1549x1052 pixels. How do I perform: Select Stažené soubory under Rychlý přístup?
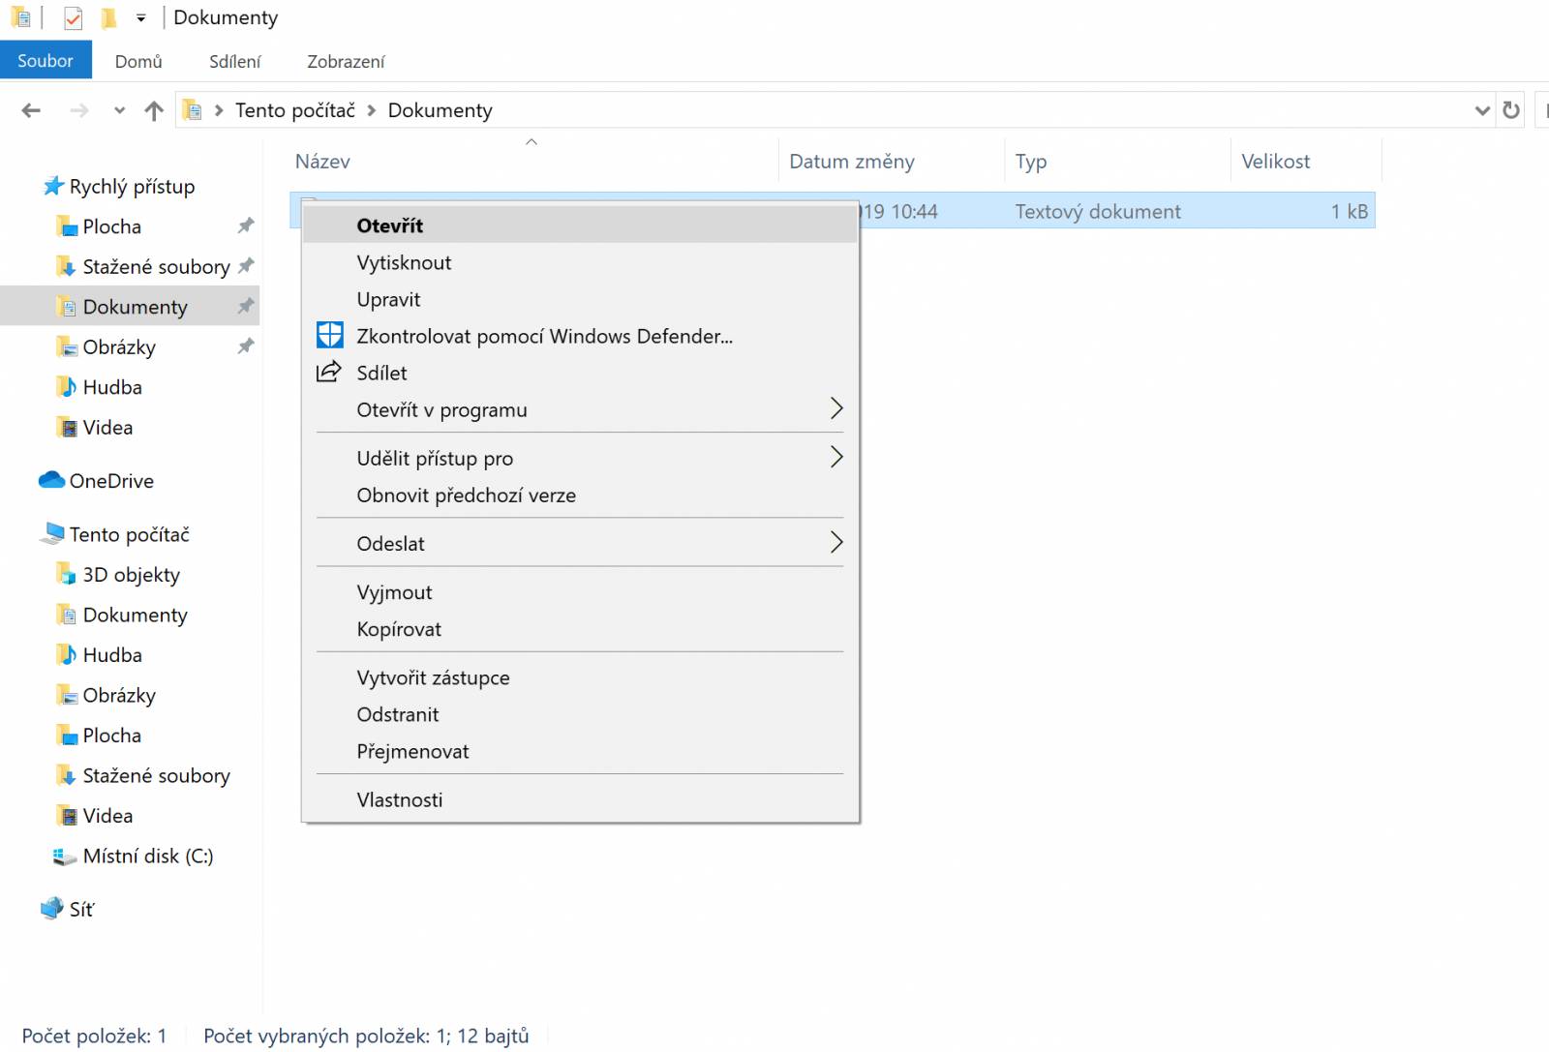[156, 267]
